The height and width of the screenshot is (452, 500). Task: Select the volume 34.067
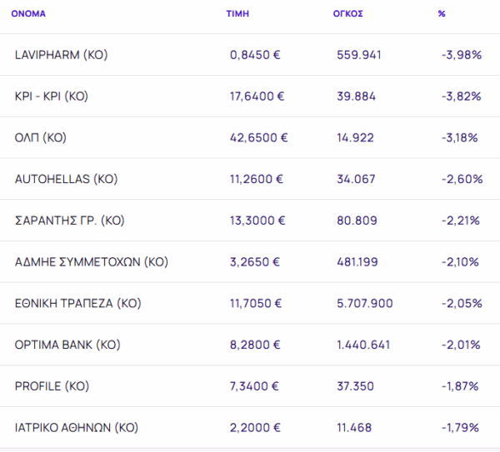[356, 179]
